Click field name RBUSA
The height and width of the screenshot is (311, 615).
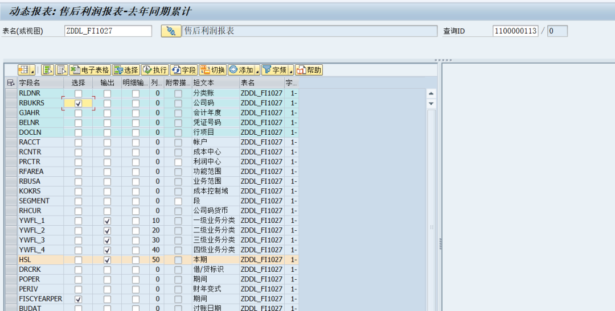tap(30, 181)
